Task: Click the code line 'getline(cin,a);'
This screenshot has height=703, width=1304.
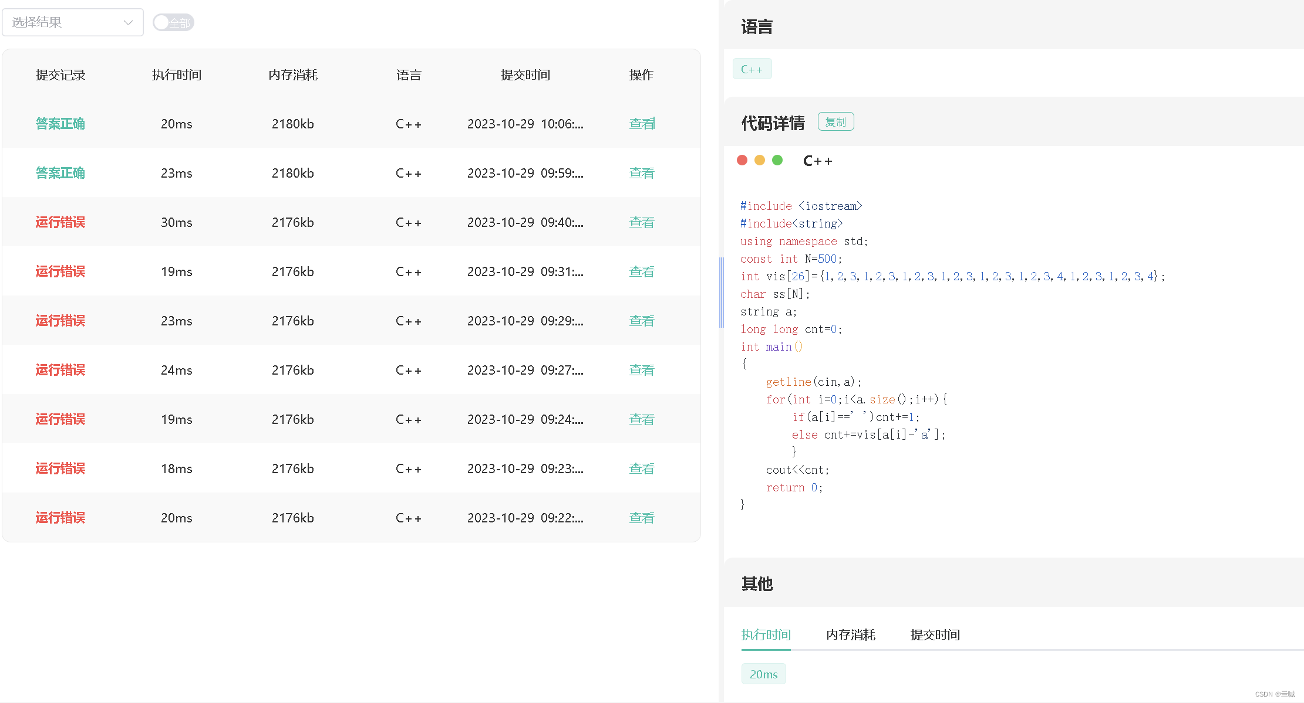Action: coord(813,382)
